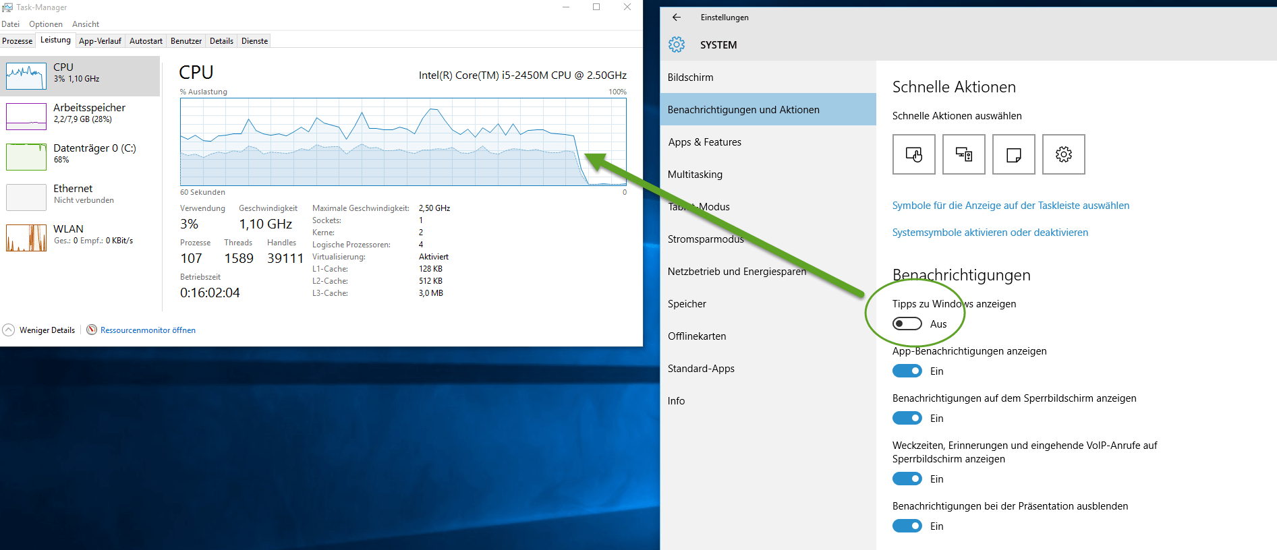Open Symbole für die Anzeige auf der Taskleiste auswählen

1011,206
